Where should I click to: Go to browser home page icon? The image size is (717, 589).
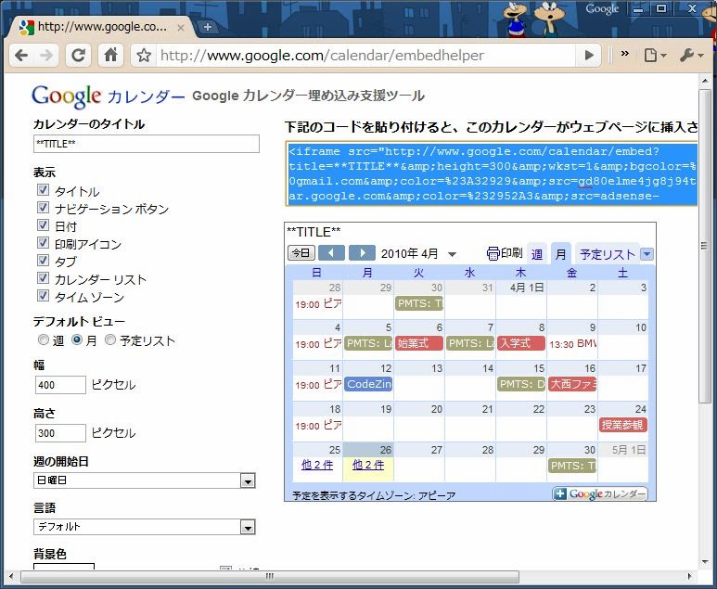(110, 56)
